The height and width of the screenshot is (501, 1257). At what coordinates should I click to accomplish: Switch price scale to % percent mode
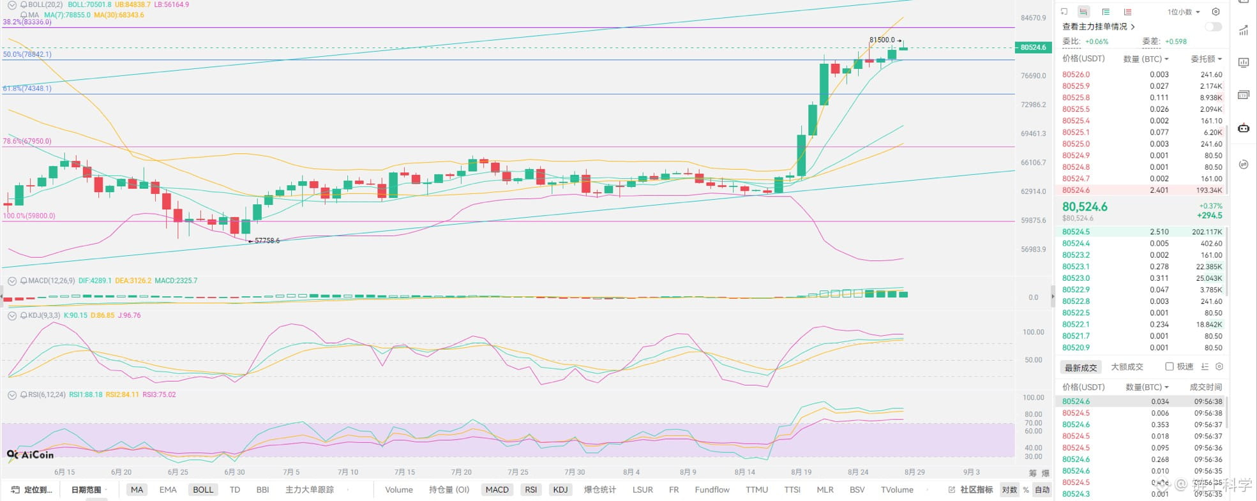pyautogui.click(x=1026, y=490)
